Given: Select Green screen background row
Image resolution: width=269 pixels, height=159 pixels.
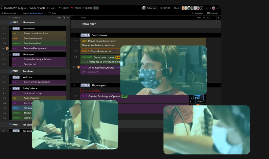Looking at the screenshot, I should pyautogui.click(x=39, y=82).
